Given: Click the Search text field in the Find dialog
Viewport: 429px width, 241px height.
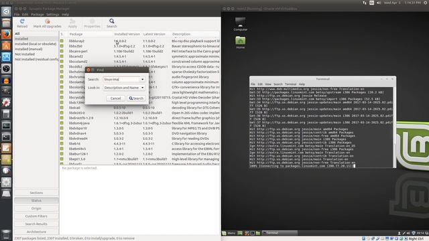Looking at the screenshot, I should coord(121,79).
